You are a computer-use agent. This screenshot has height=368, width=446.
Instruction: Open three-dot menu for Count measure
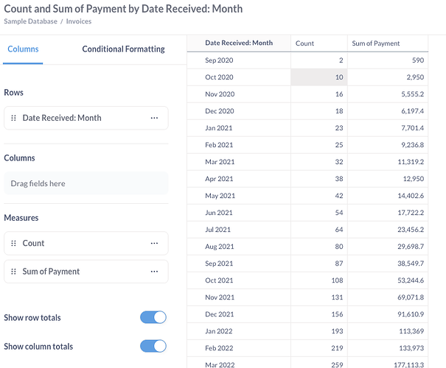(x=154, y=243)
